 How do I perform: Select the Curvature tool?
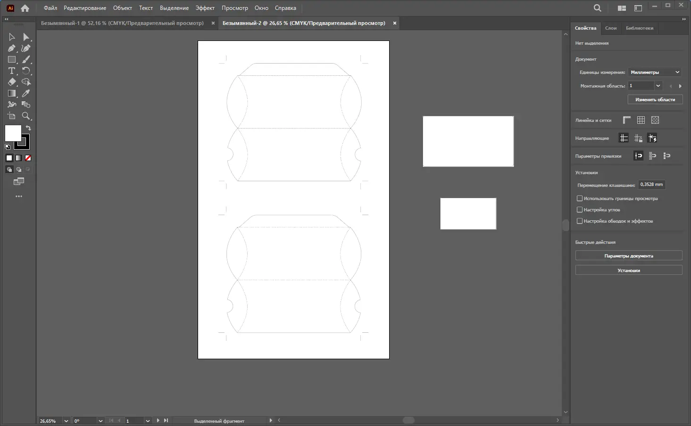pos(26,48)
